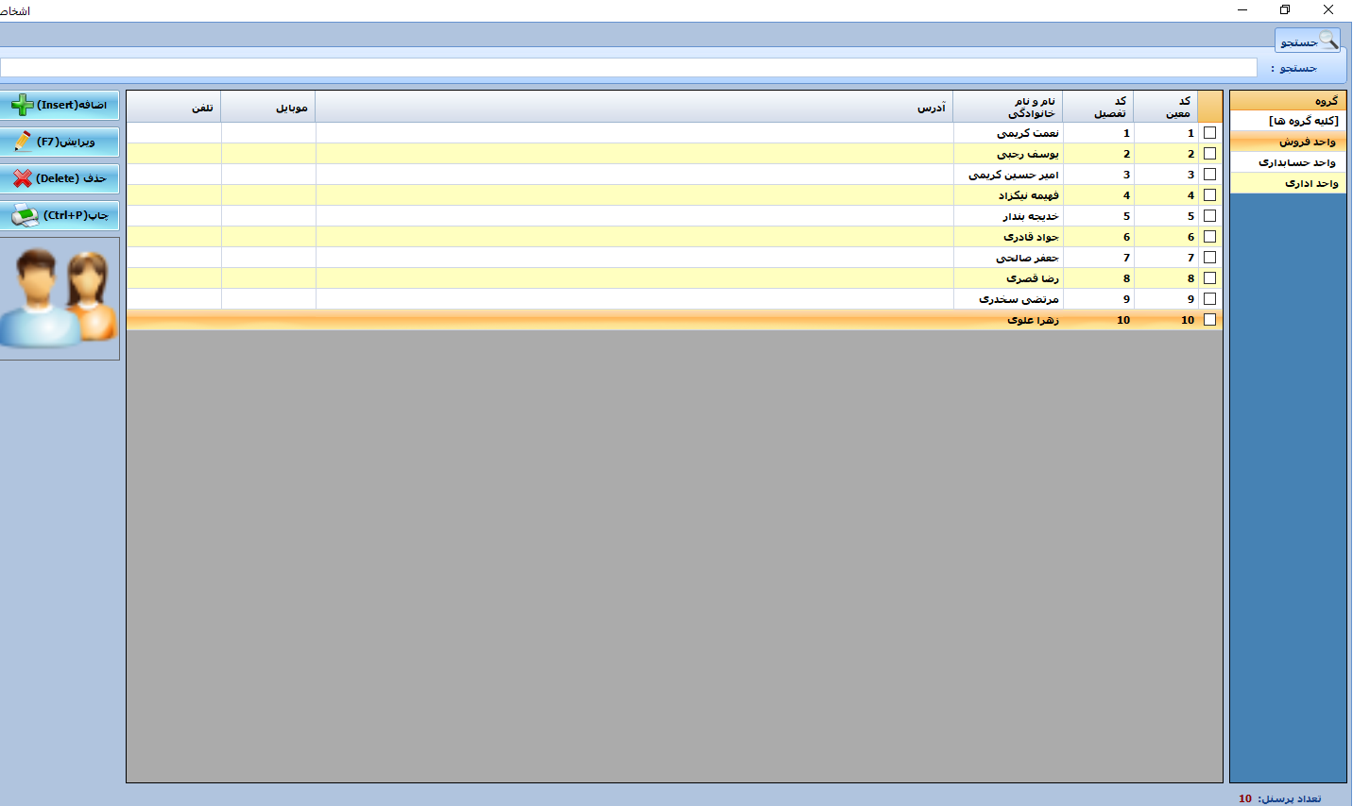Select the row for امیر حسین کریمی

coord(1013,175)
